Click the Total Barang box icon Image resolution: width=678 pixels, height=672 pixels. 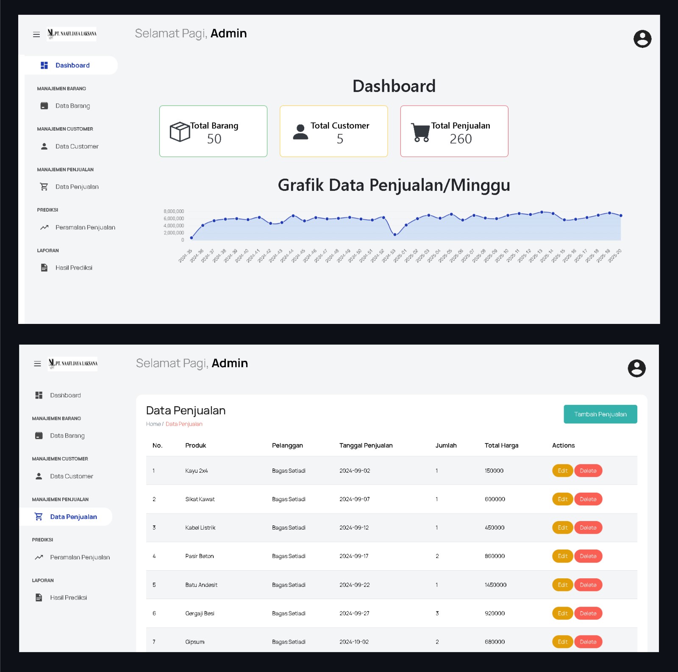click(x=180, y=132)
